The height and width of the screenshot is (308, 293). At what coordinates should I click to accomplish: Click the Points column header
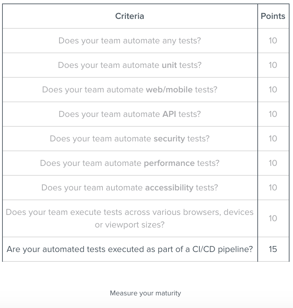click(x=273, y=16)
